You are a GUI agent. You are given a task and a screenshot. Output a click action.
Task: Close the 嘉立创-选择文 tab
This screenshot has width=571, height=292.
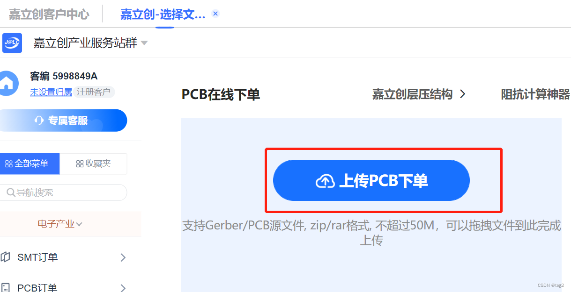pyautogui.click(x=215, y=14)
